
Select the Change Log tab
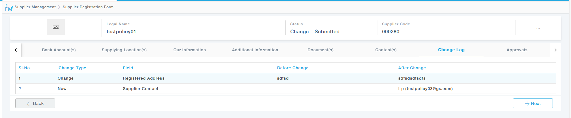451,50
